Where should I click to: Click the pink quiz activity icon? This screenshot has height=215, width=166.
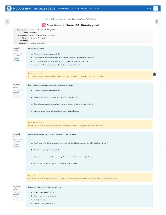[44, 25]
